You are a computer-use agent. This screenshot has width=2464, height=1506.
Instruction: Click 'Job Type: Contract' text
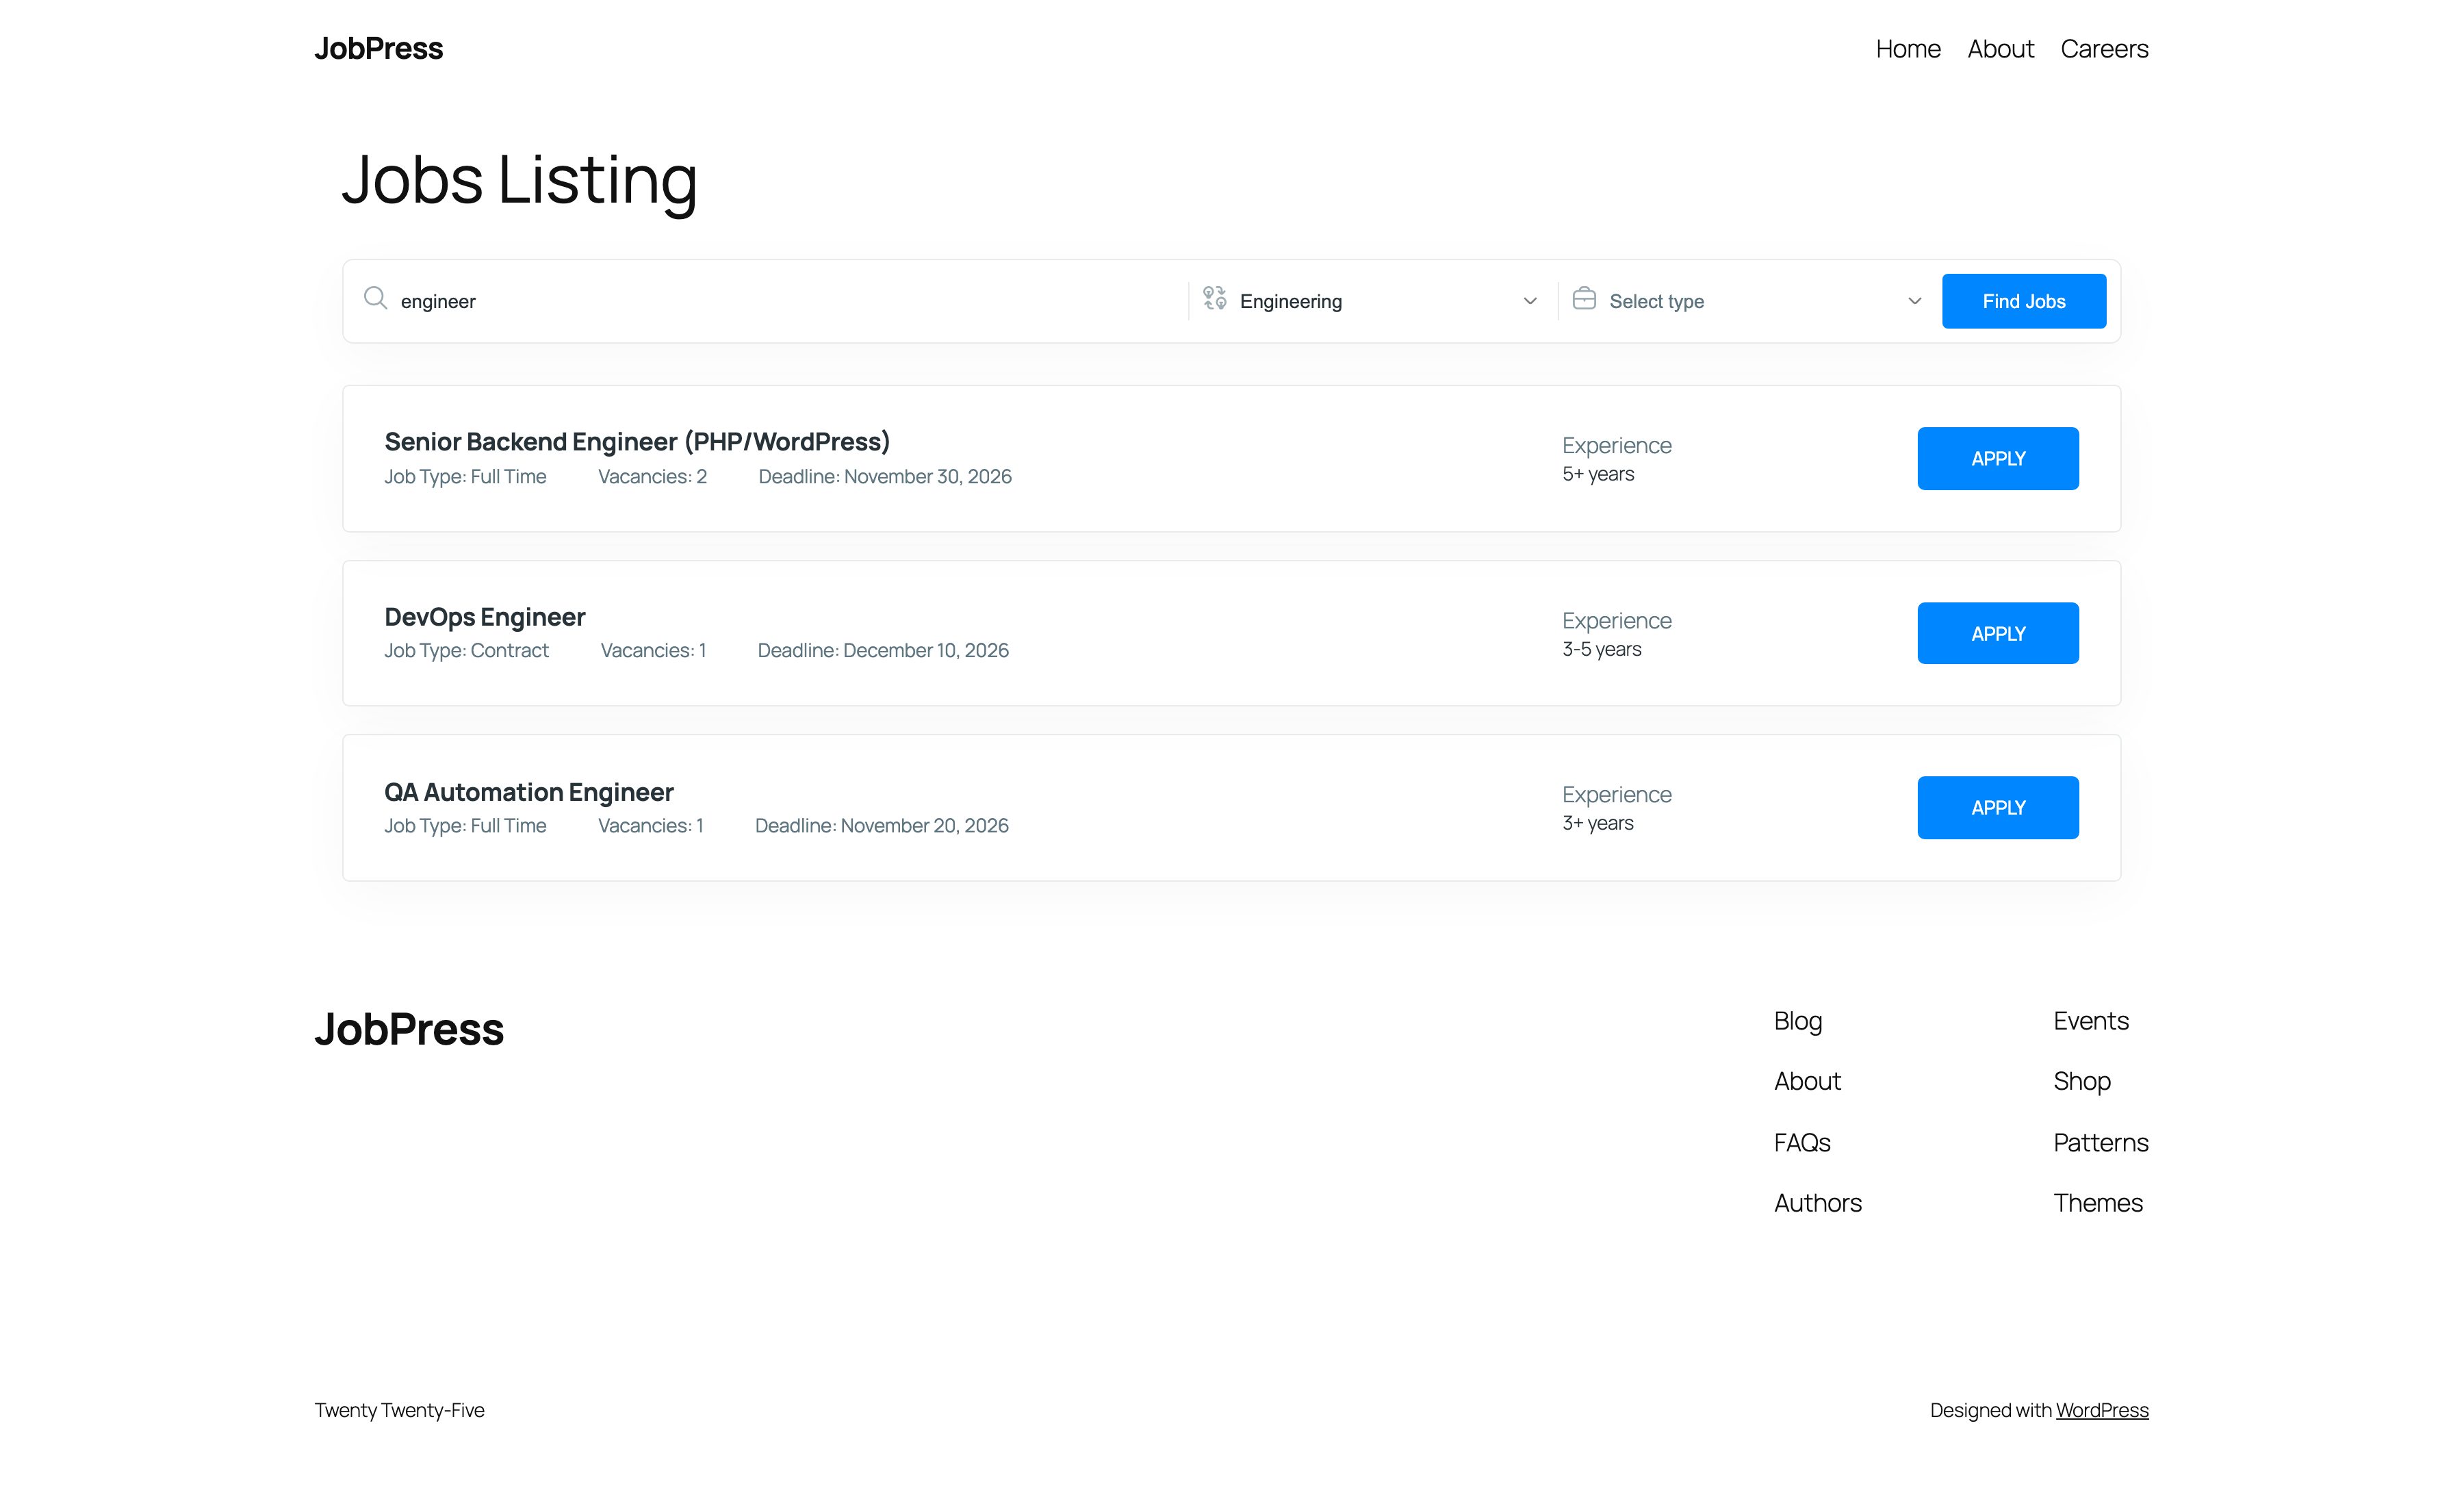pos(467,651)
